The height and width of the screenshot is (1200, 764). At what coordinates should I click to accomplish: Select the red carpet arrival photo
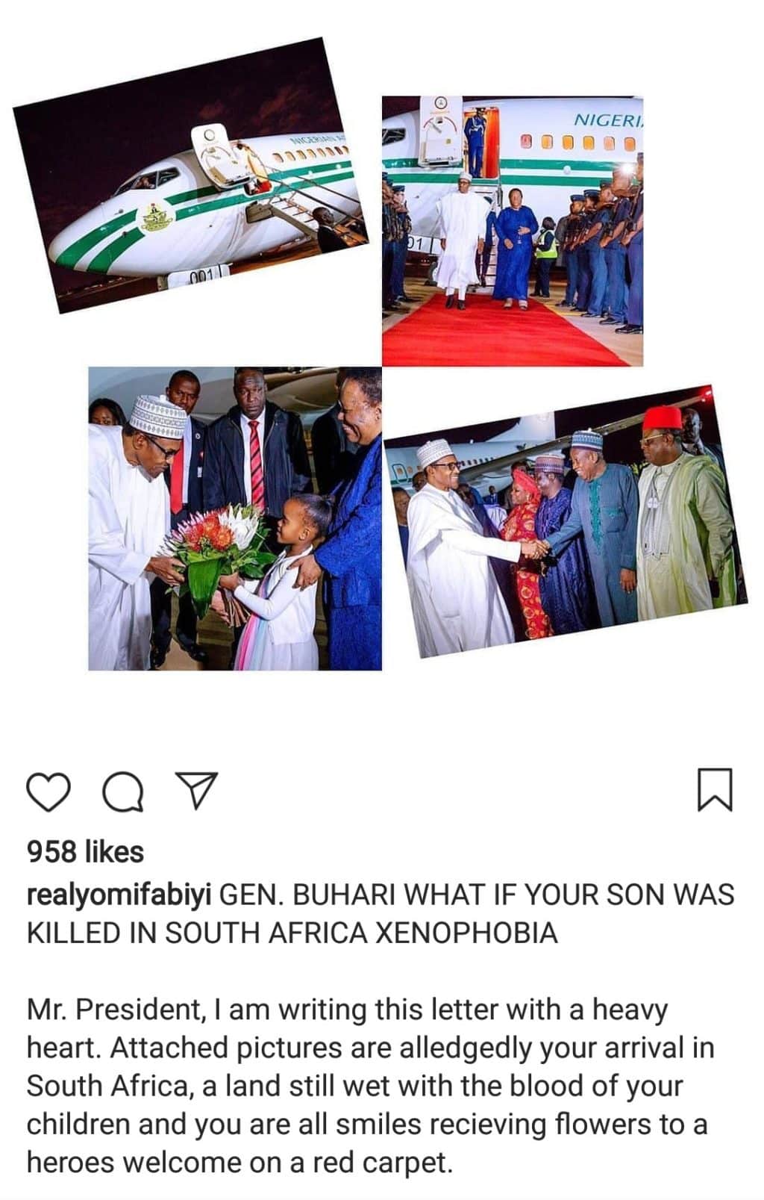coord(513,231)
